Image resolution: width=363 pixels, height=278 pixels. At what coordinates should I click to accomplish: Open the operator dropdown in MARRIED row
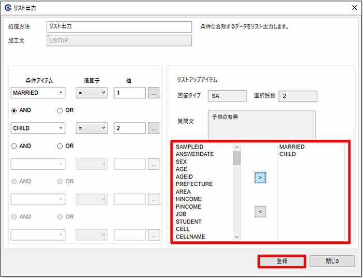92,93
